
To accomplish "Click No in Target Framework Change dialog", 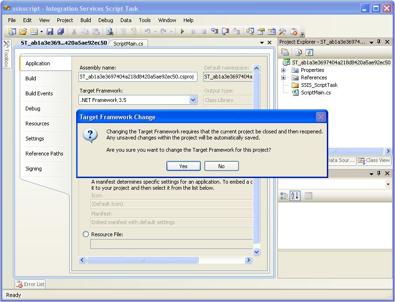I will coord(221,166).
